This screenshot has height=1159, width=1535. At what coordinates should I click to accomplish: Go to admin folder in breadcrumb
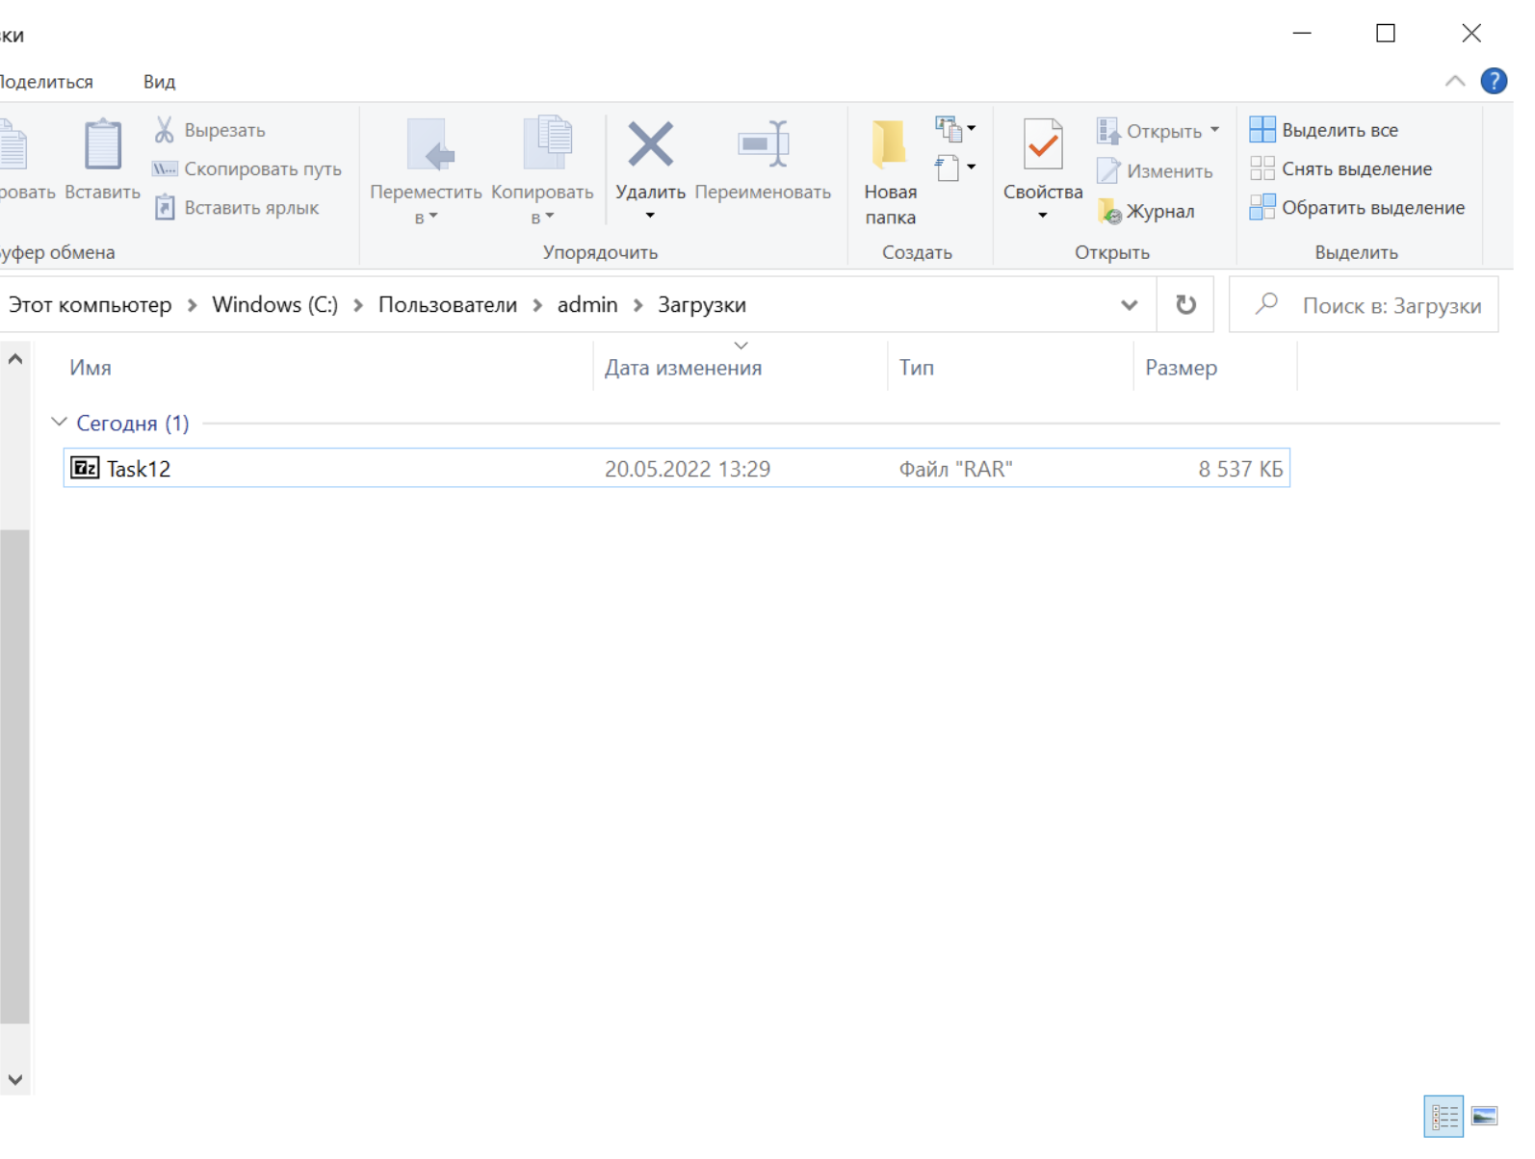(x=587, y=305)
